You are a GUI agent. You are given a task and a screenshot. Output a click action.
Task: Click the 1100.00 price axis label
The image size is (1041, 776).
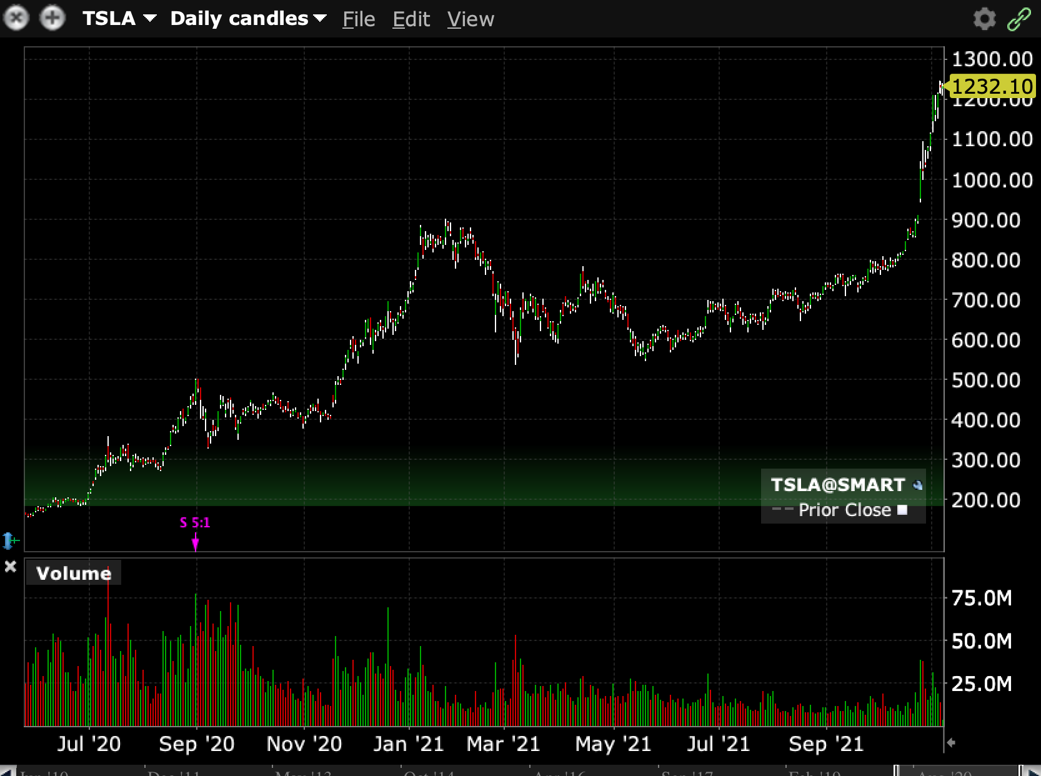pos(992,139)
